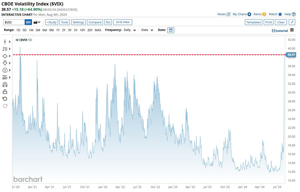Open the Tools button

(64, 22)
